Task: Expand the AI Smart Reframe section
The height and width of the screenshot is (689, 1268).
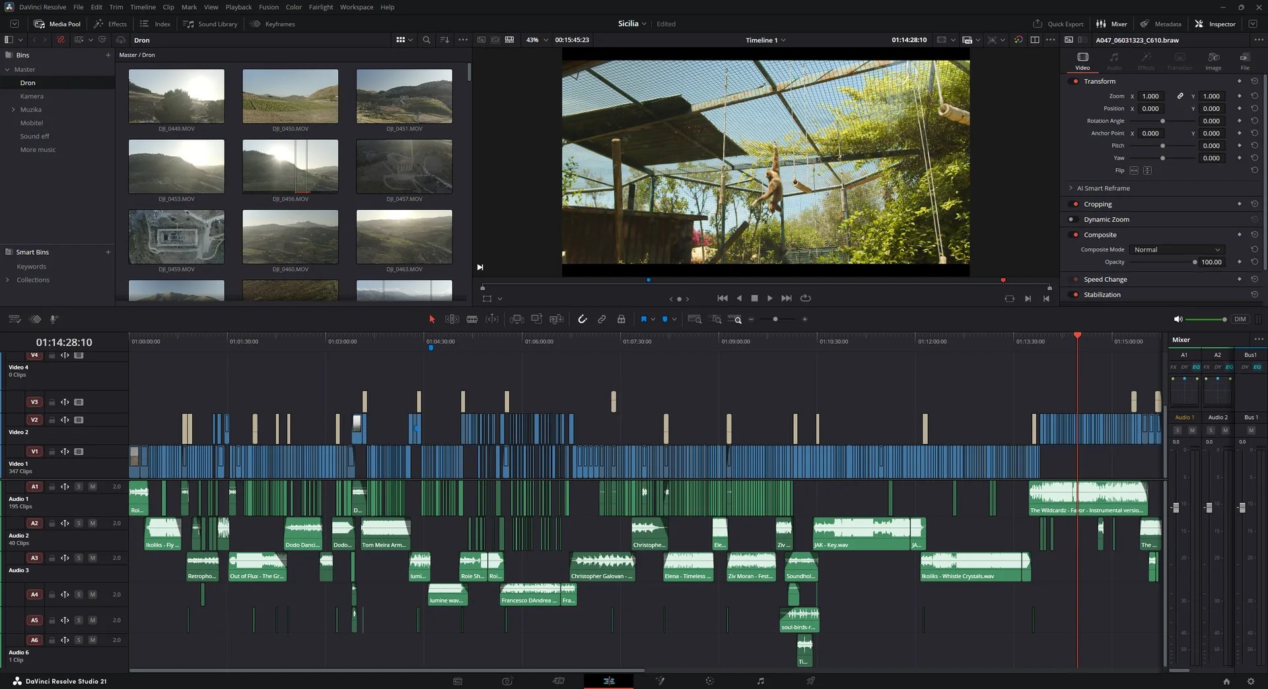Action: point(1071,188)
